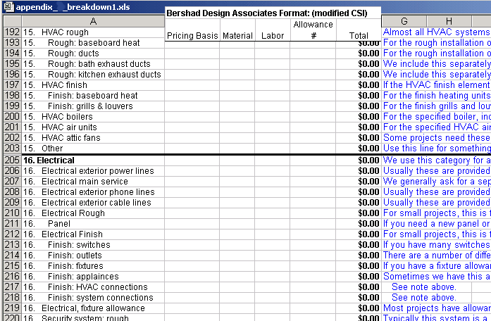Select cell '16. Panel'
The image size is (491, 321).
pyautogui.click(x=93, y=224)
